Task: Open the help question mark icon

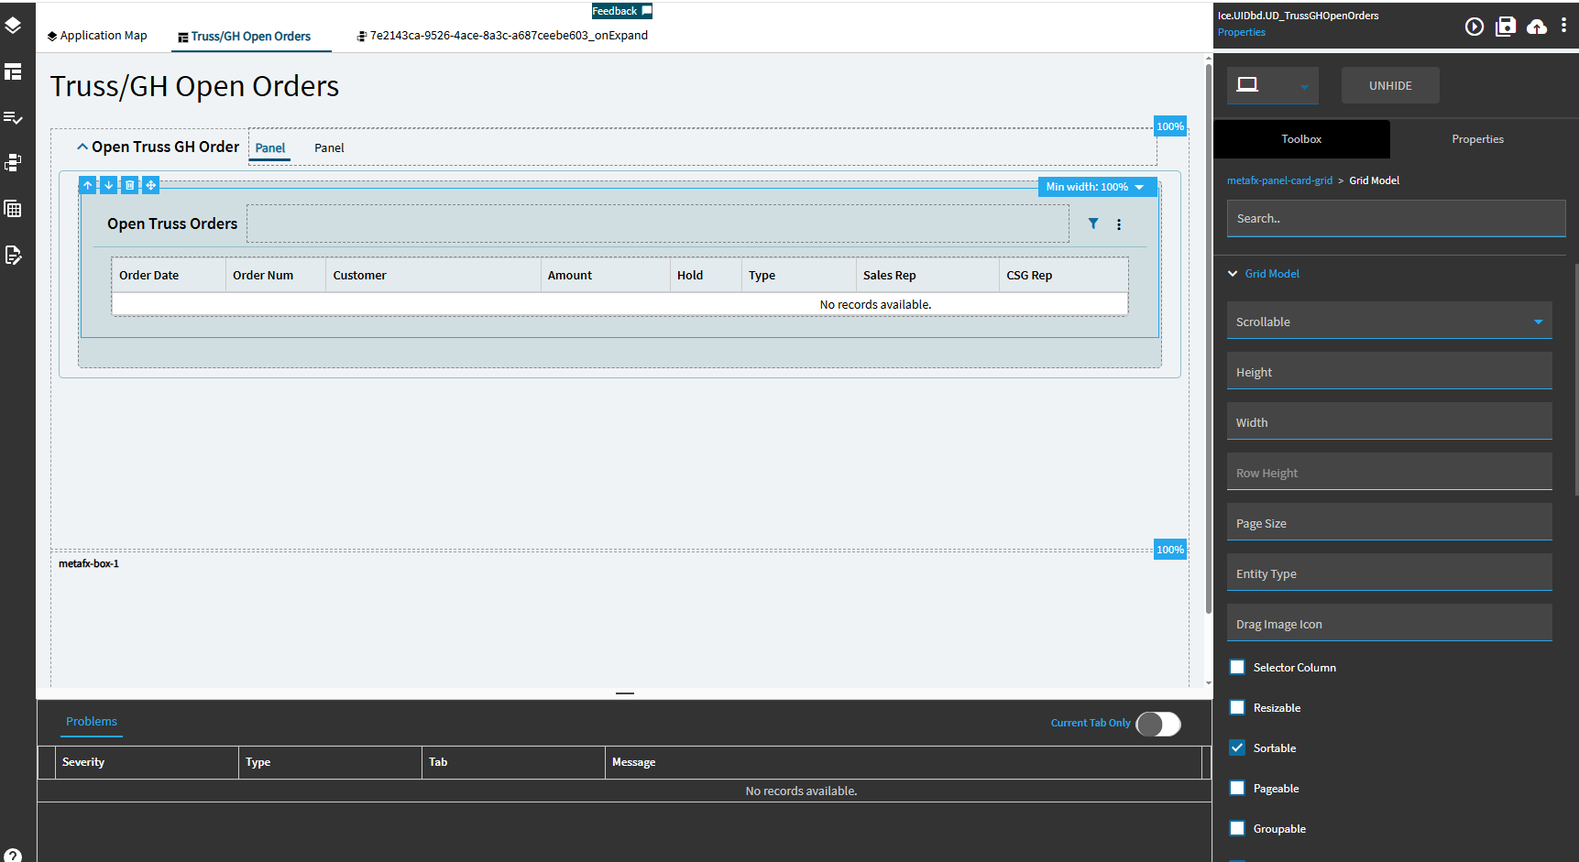Action: click(x=13, y=856)
